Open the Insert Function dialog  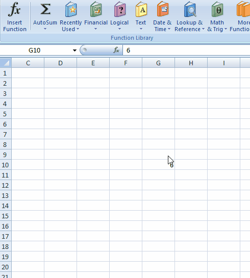click(x=14, y=17)
